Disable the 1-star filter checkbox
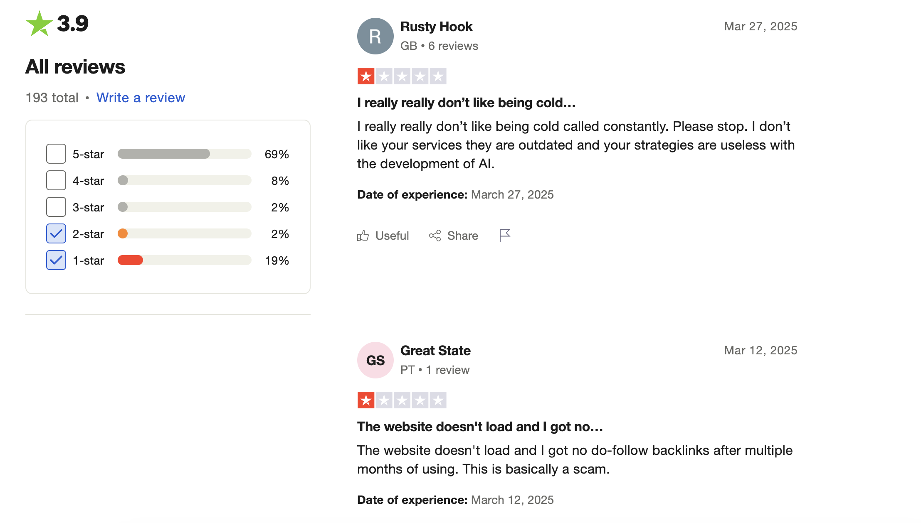The height and width of the screenshot is (523, 921). (x=56, y=260)
